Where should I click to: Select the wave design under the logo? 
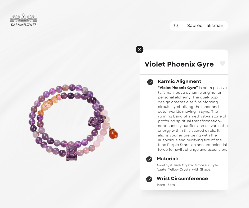pyautogui.click(x=23, y=21)
